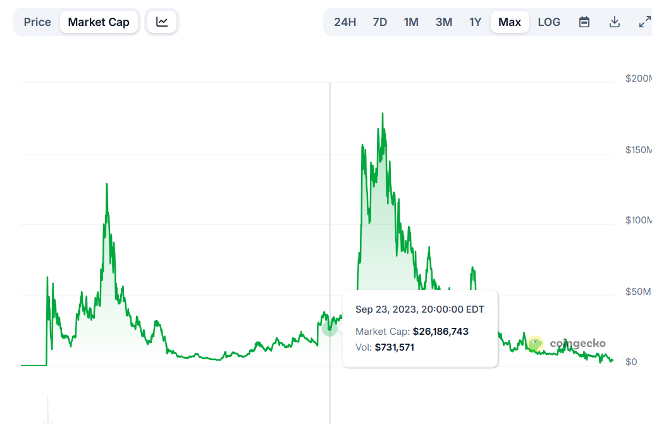Image resolution: width=652 pixels, height=424 pixels.
Task: Choose the 1M time range
Action: [411, 22]
